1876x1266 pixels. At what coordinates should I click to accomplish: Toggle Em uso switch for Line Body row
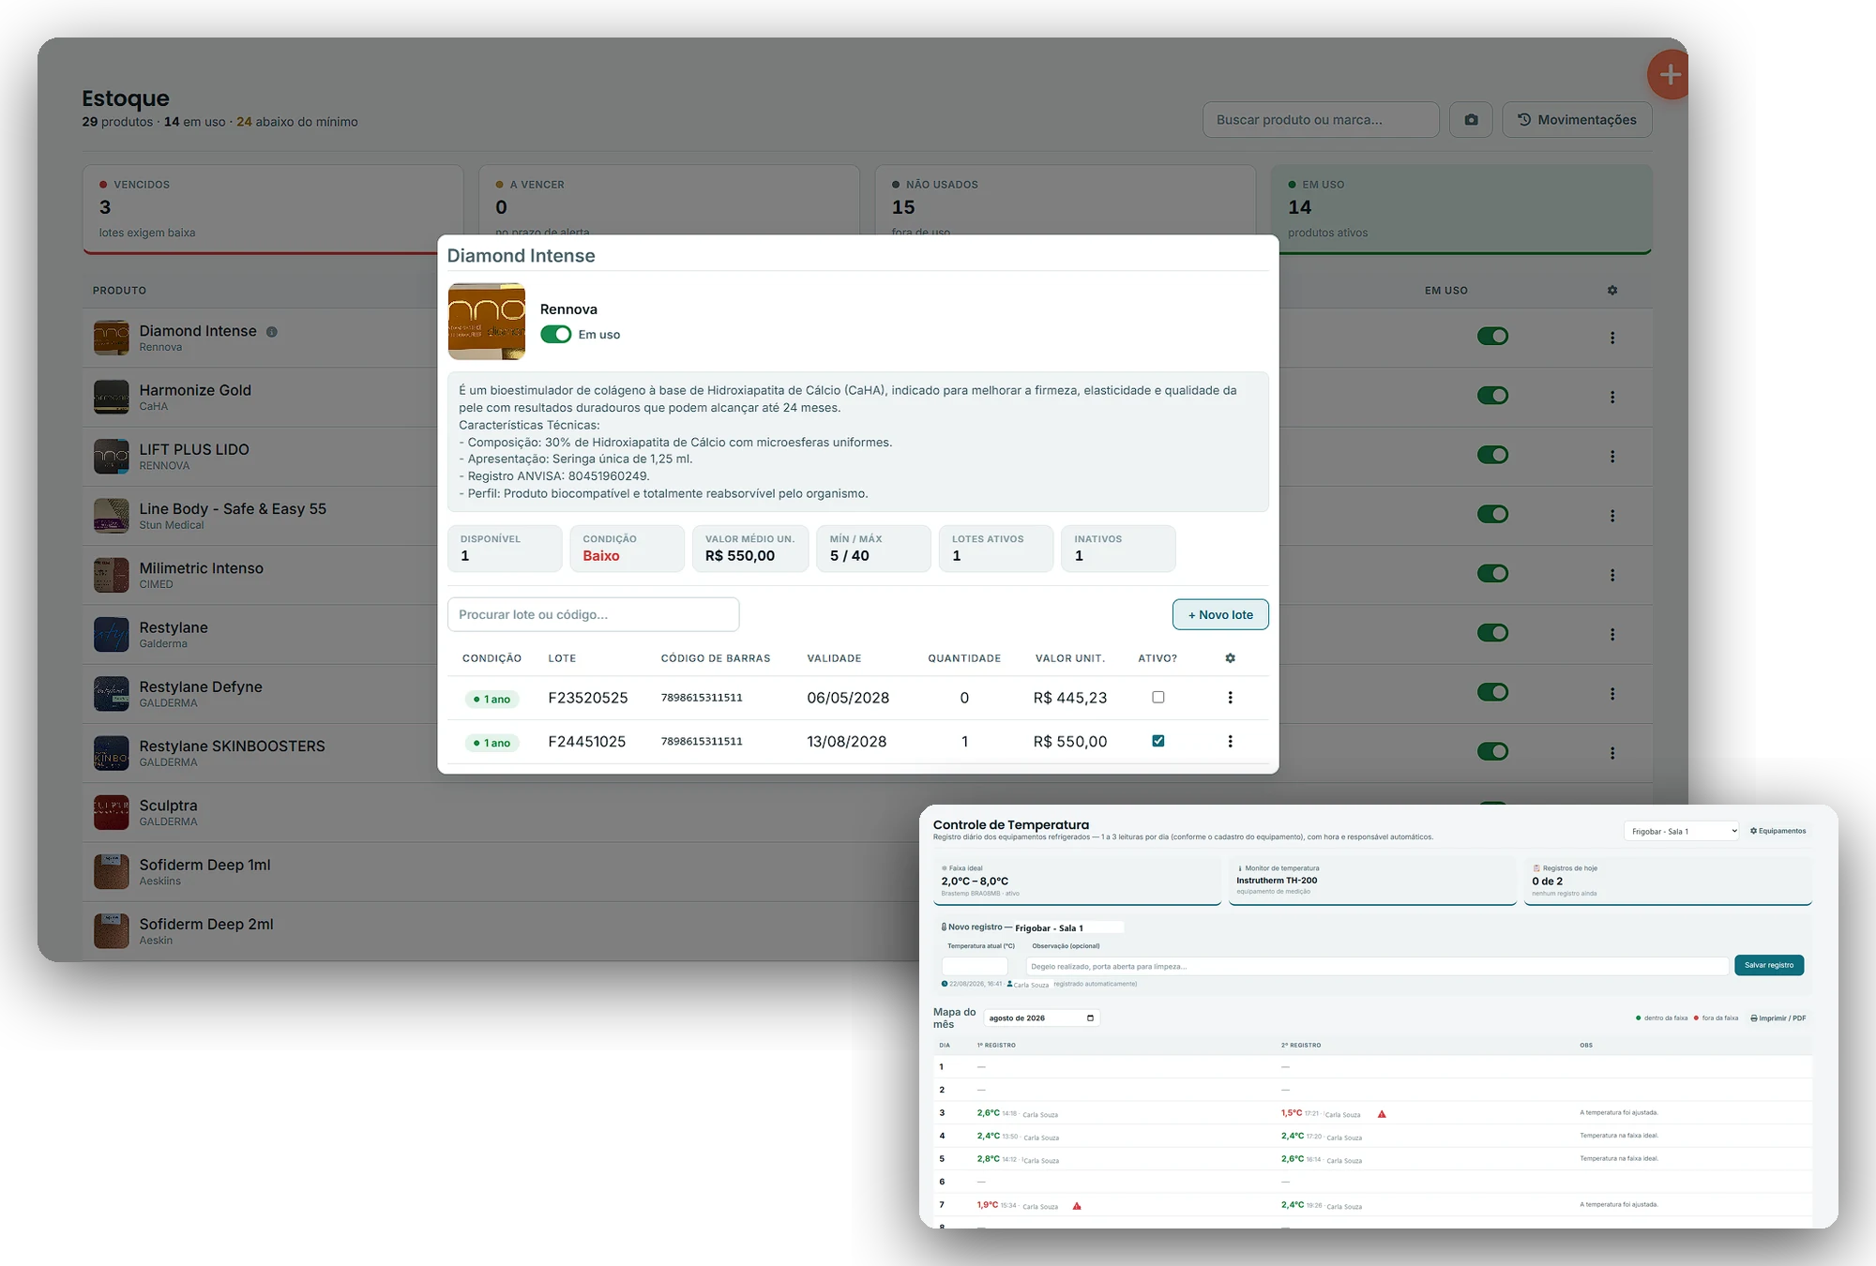click(x=1492, y=514)
